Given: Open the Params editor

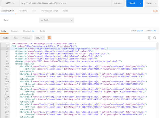Looking at the screenshot, I should pyautogui.click(x=118, y=3).
